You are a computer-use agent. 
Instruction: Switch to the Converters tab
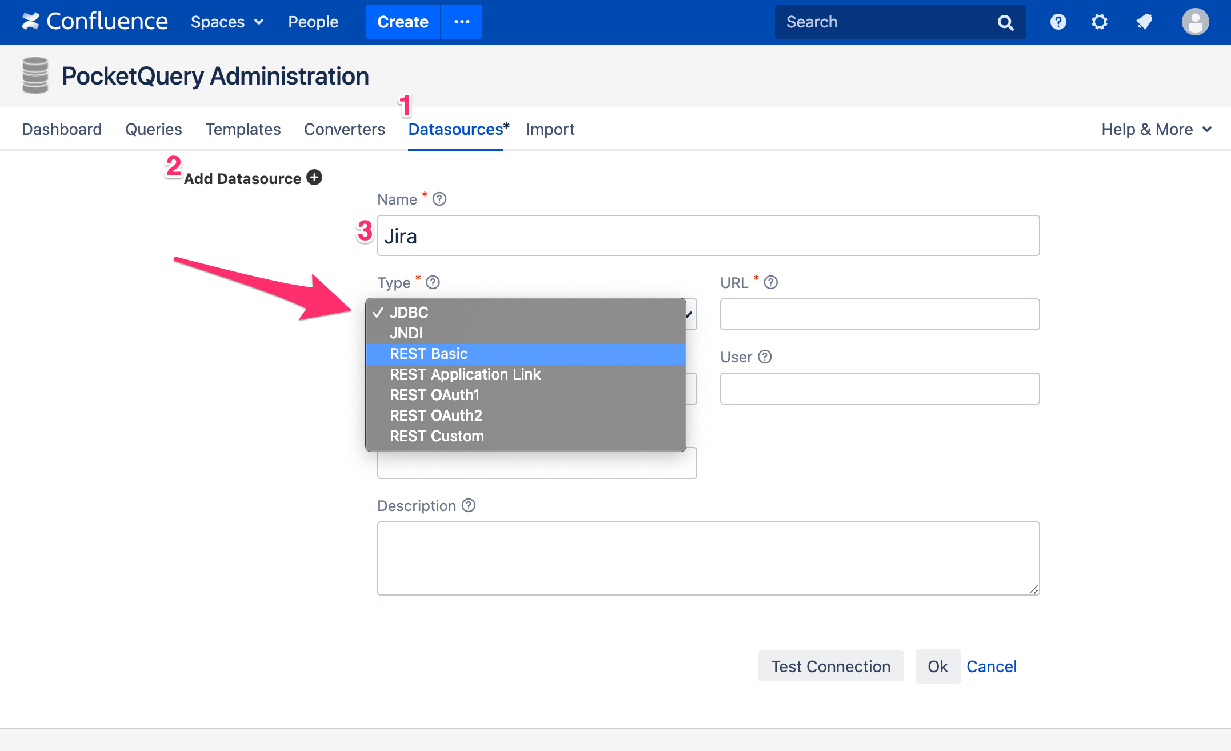[345, 129]
